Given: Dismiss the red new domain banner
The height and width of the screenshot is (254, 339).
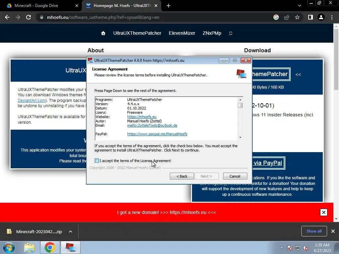Looking at the screenshot, I should (x=324, y=212).
